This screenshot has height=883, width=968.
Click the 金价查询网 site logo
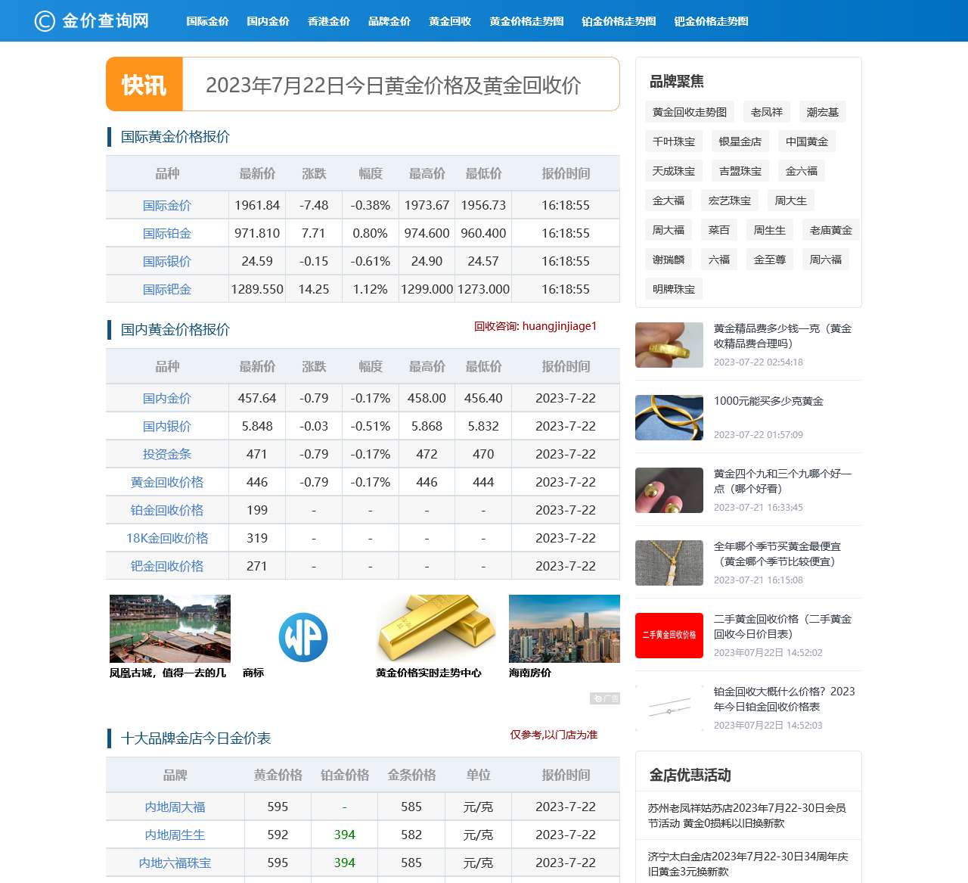[x=92, y=20]
